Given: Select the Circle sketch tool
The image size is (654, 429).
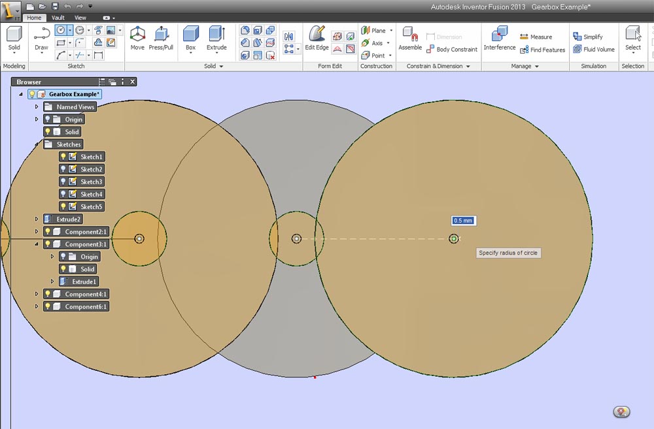Looking at the screenshot, I should [x=61, y=31].
